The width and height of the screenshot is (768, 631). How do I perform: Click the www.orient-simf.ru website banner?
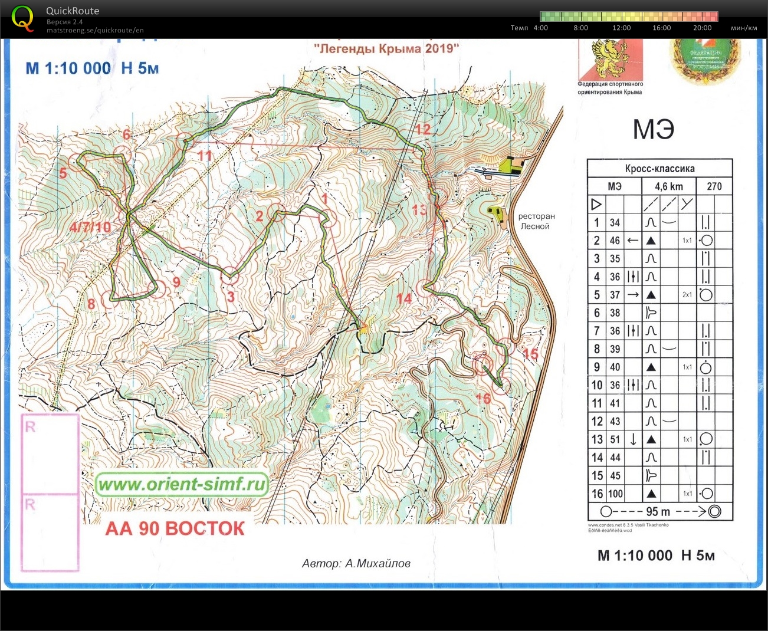coord(182,485)
